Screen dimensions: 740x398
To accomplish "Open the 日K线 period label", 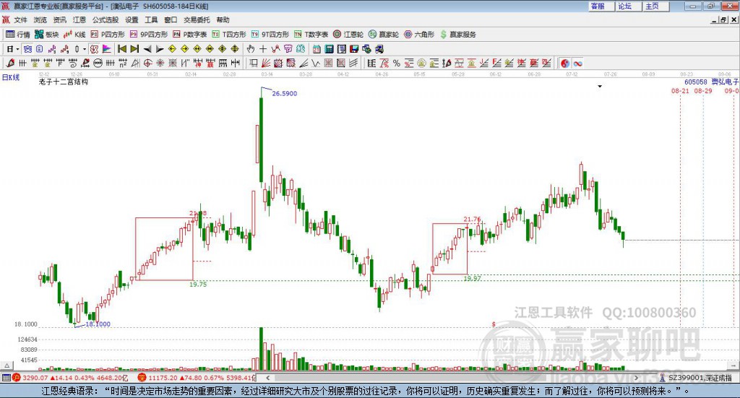I will 11,77.
